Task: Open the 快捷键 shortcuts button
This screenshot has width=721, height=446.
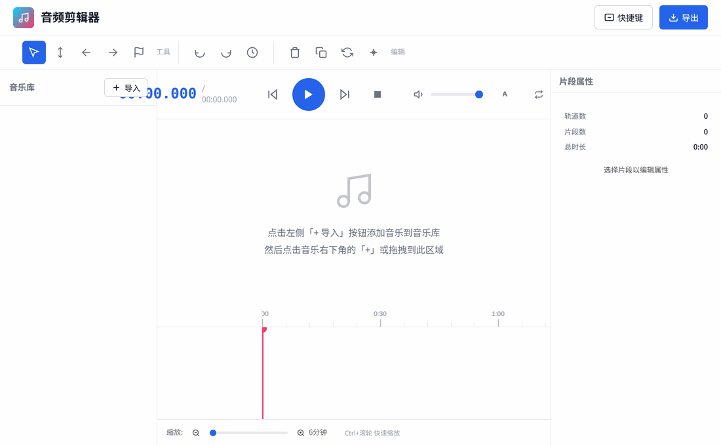Action: 623,18
